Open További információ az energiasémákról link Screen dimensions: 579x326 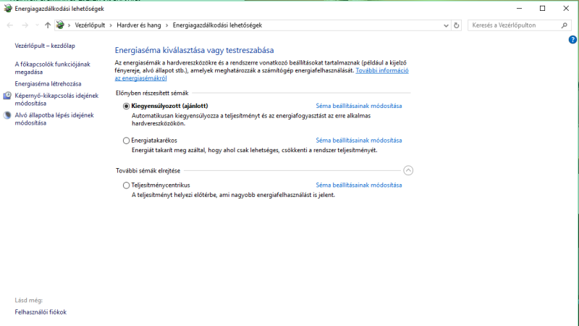382,70
